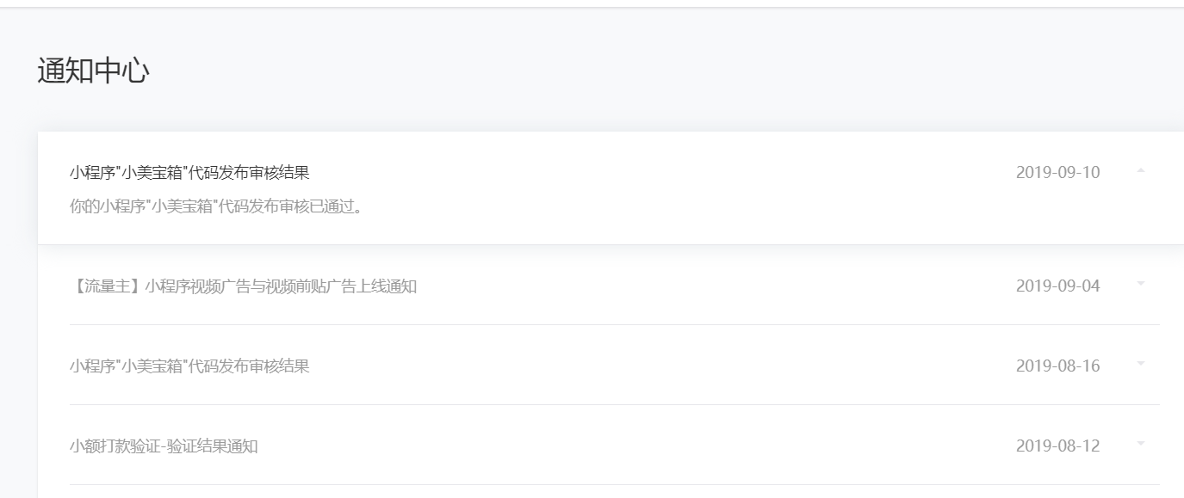This screenshot has width=1184, height=498.
Task: Click the 2019-09-10 date label
Action: coord(1057,172)
